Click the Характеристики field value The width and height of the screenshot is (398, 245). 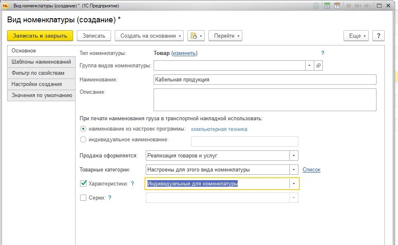218,183
